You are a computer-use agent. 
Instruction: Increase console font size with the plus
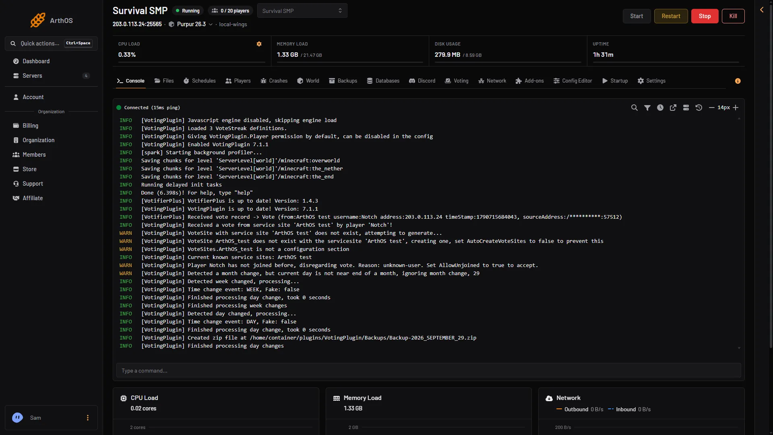pos(736,108)
